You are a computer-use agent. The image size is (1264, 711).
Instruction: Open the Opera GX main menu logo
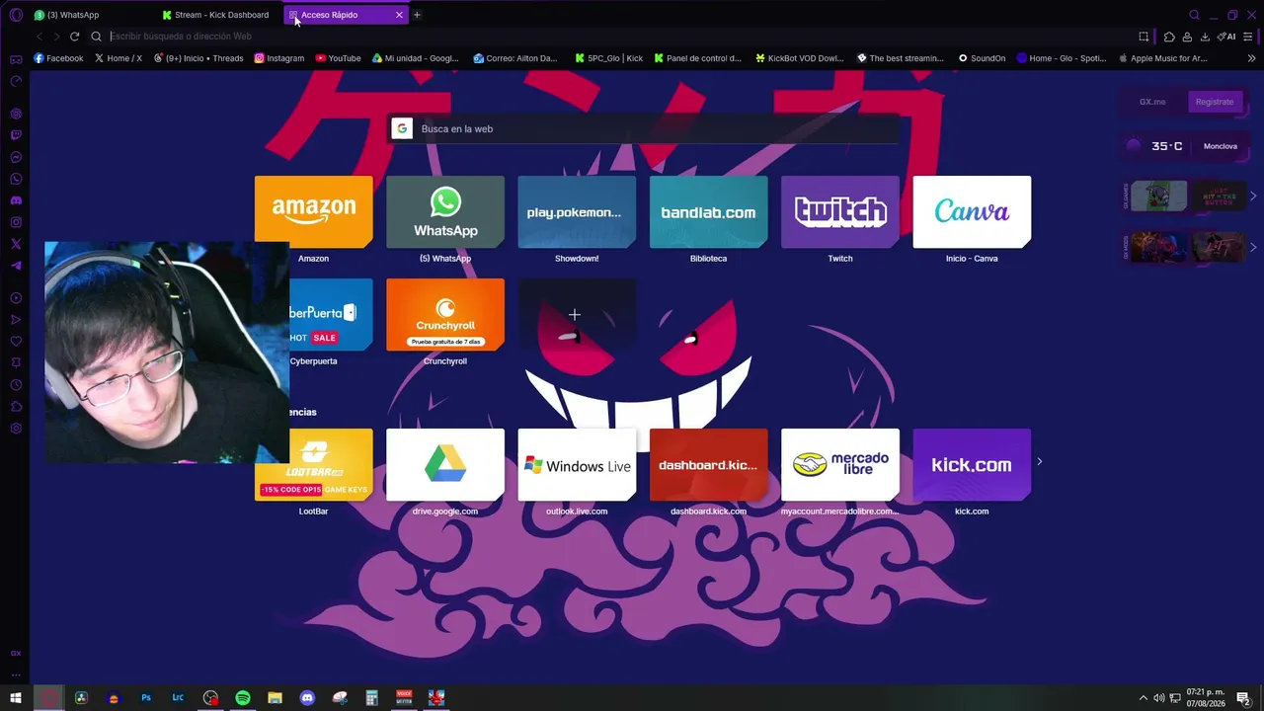(x=16, y=15)
